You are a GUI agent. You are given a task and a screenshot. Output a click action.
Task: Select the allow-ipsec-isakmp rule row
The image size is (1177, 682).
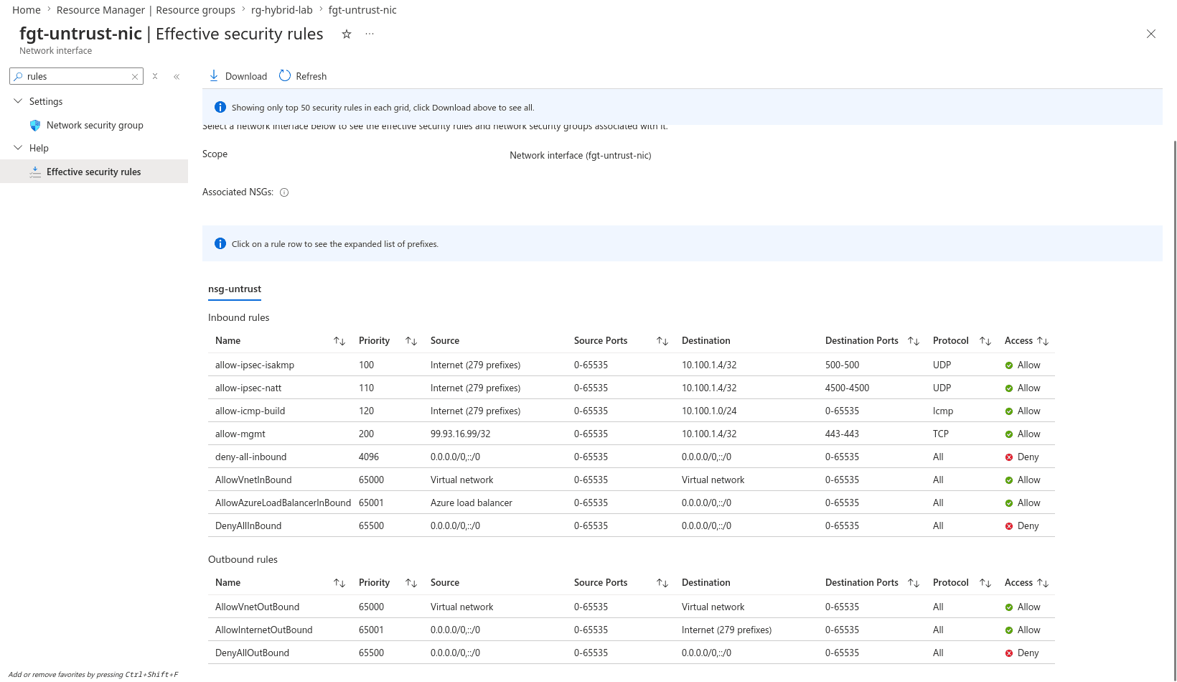tap(632, 365)
